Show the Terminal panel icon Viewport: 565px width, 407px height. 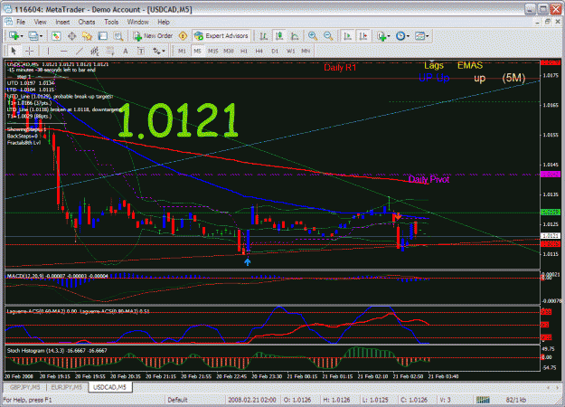[x=103, y=36]
